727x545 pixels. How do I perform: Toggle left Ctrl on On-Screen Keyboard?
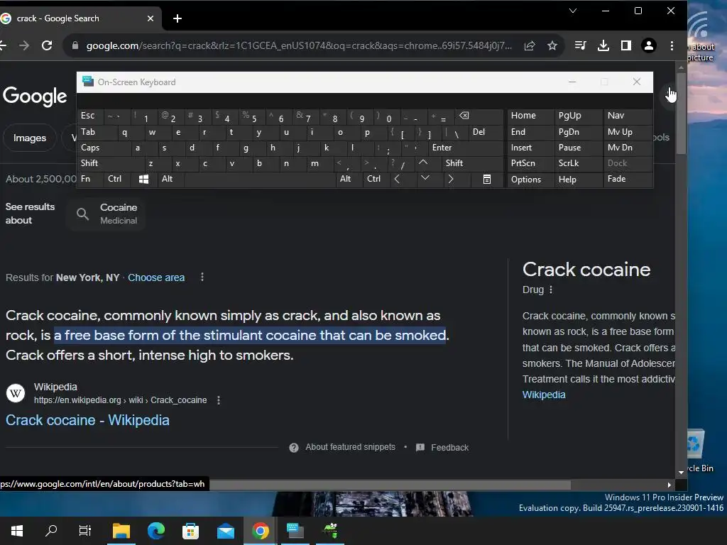point(117,180)
